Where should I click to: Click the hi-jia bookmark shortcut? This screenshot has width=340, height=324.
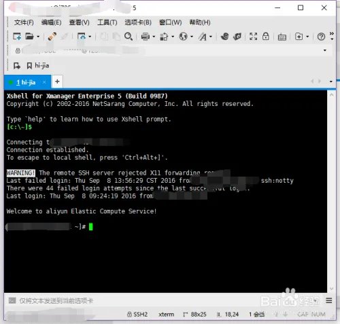[x=38, y=66]
